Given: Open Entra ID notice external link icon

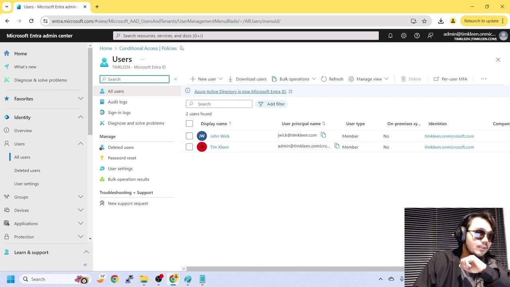Looking at the screenshot, I should click(290, 92).
